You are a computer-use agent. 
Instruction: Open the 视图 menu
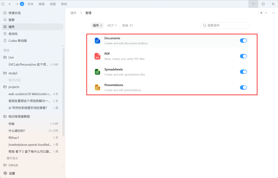pyautogui.click(x=53, y=4)
